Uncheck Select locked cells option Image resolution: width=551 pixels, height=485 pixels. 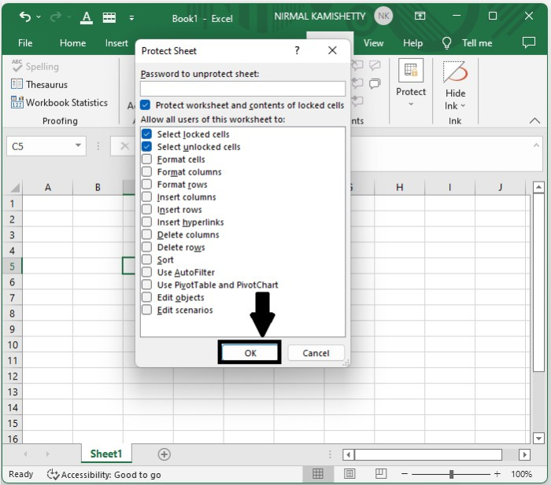(x=146, y=134)
